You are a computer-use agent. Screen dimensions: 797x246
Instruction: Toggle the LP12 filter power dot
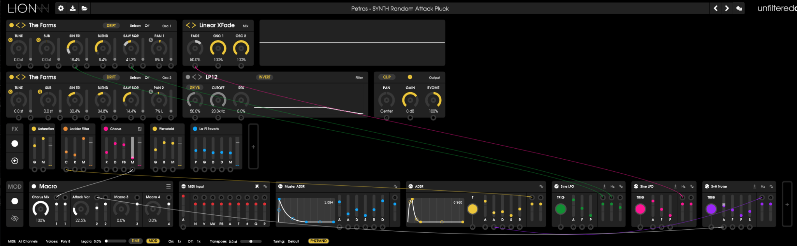tap(188, 77)
